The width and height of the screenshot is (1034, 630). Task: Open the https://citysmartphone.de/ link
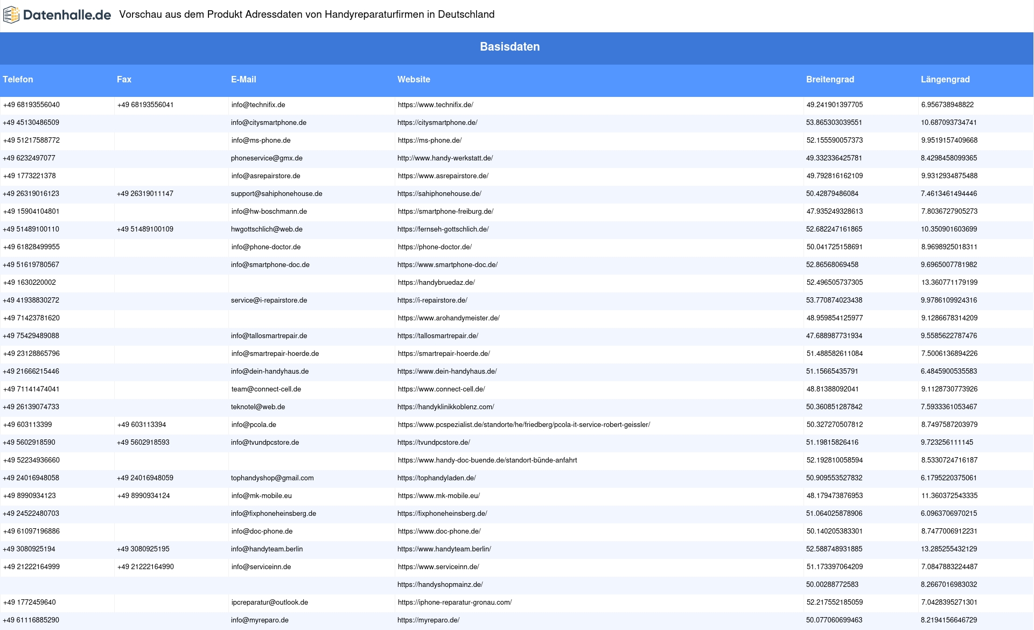point(437,123)
